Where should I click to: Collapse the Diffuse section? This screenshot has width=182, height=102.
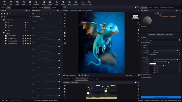click(x=142, y=48)
